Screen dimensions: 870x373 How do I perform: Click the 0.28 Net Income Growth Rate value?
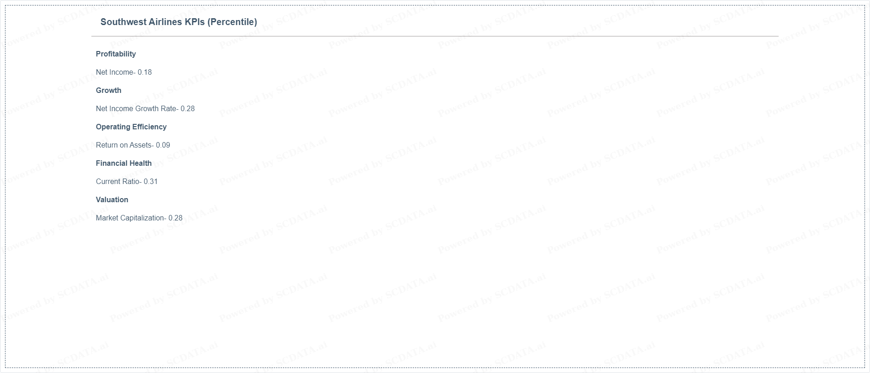(188, 108)
